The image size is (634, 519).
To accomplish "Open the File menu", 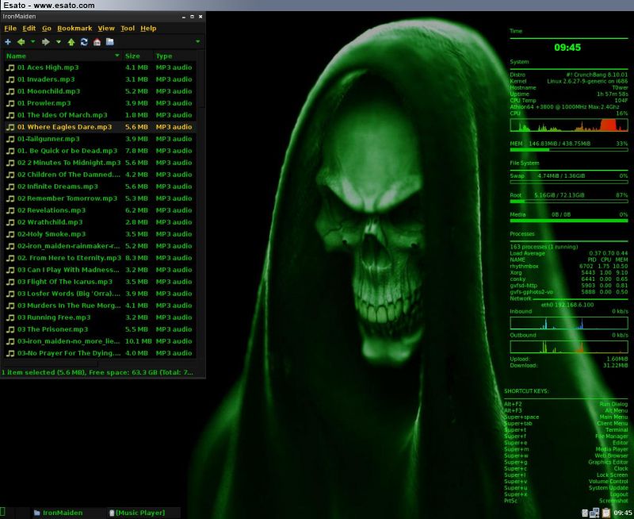I will click(x=10, y=29).
